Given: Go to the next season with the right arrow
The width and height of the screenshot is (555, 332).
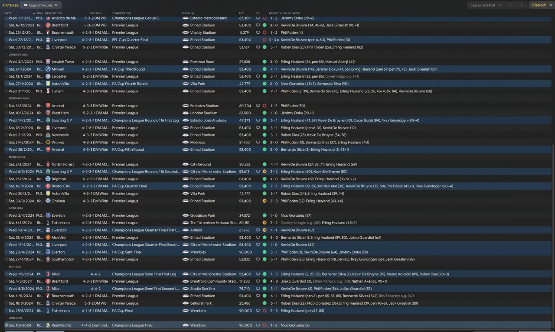Looking at the screenshot, I should [522, 5].
